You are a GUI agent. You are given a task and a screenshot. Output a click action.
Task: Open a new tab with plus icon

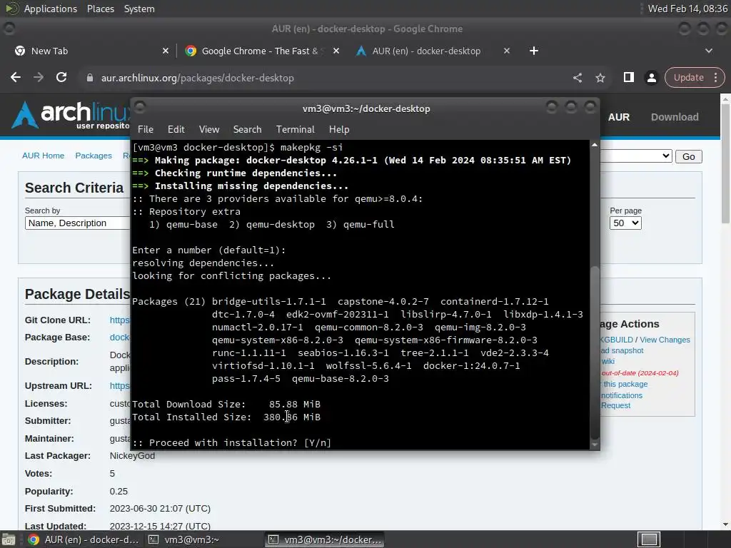point(534,51)
